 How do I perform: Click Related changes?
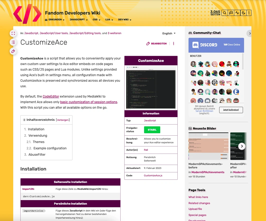point(199,203)
